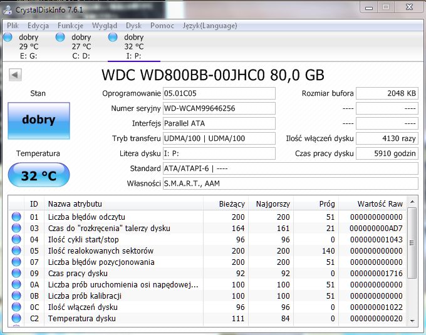Click the previous disk arrow button
Image resolution: width=426 pixels, height=335 pixels.
tap(15, 75)
